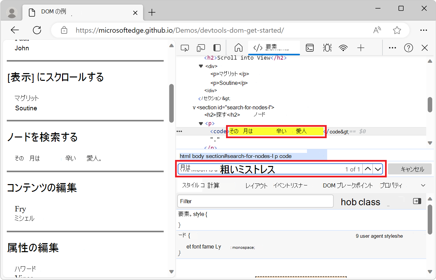Collapse the div node triangle in DOM tree
436x280 pixels.
(201, 66)
